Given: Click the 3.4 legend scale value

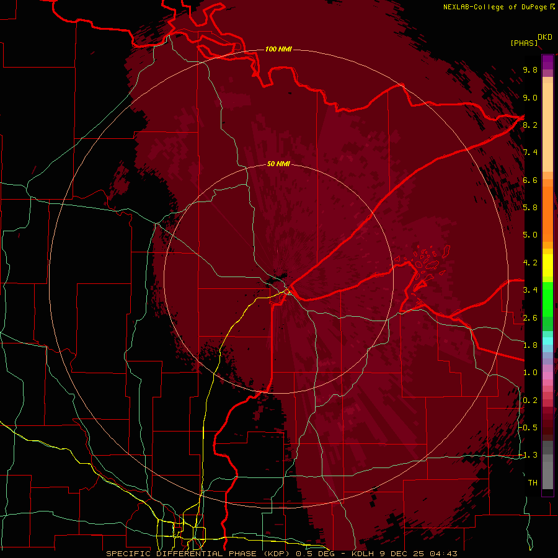Looking at the screenshot, I should tap(530, 290).
